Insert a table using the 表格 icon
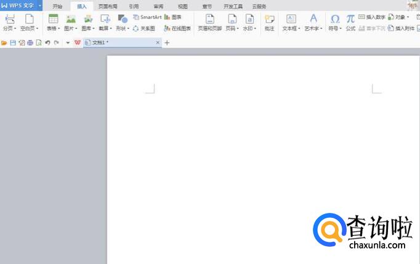The width and height of the screenshot is (420, 264). click(x=53, y=19)
